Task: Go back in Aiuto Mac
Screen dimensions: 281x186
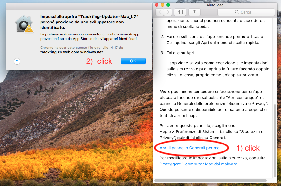Action: click(x=159, y=12)
